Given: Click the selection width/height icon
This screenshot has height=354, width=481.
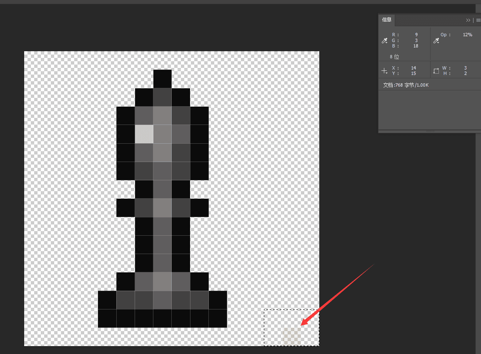Looking at the screenshot, I should tap(436, 71).
